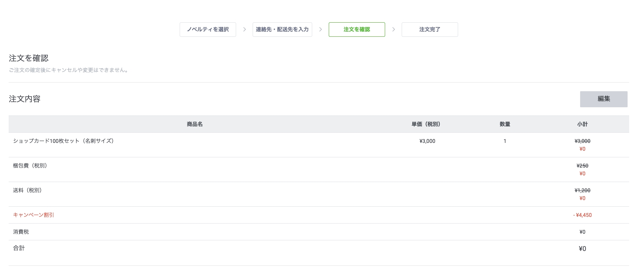This screenshot has width=637, height=267.
Task: Click chevron arrow after ノベルティを選択
Action: 244,29
